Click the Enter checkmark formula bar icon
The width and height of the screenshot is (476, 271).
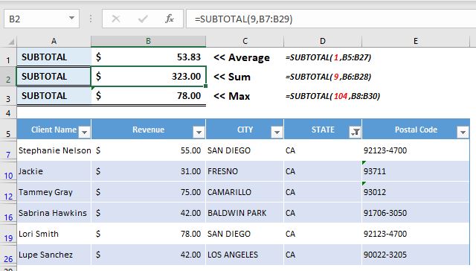[x=142, y=19]
